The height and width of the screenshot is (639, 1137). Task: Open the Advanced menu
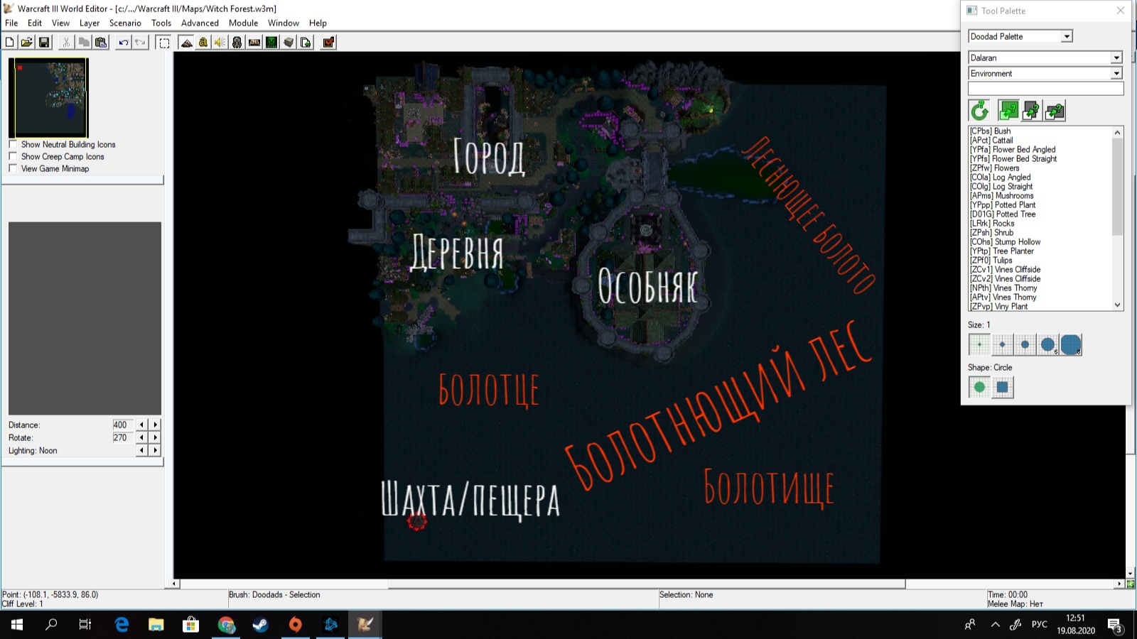(200, 23)
